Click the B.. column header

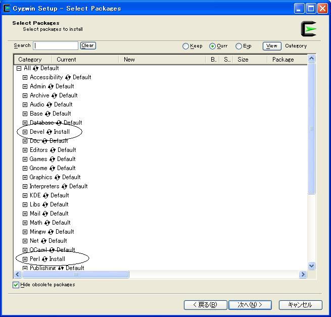(213, 60)
